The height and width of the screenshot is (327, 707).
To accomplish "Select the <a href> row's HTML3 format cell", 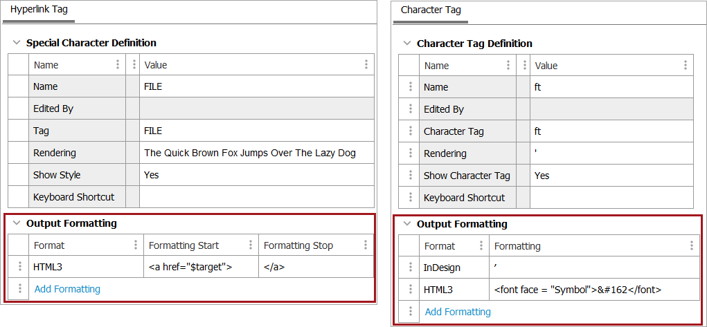I will pyautogui.click(x=86, y=267).
